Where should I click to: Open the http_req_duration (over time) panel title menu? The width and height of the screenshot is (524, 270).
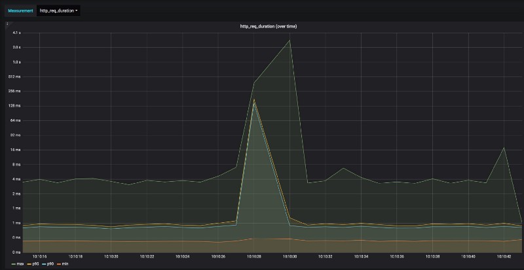point(269,26)
